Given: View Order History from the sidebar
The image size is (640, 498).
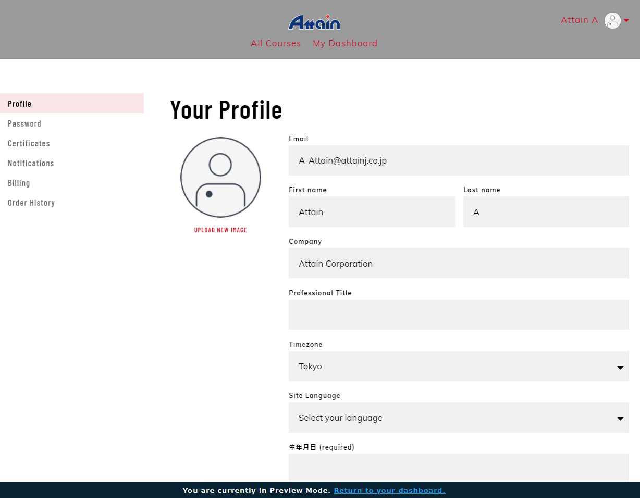Looking at the screenshot, I should point(31,203).
